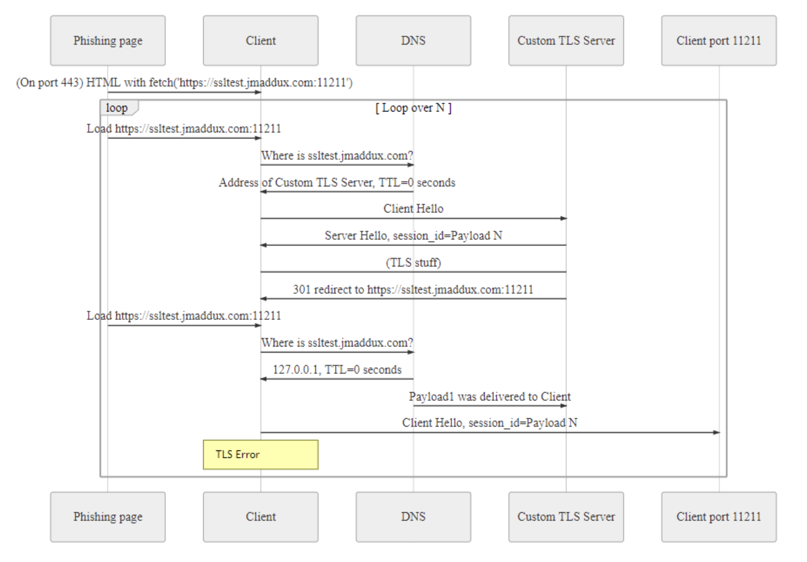This screenshot has height=562, width=807.
Task: Click the loop label tag
Action: 117,108
